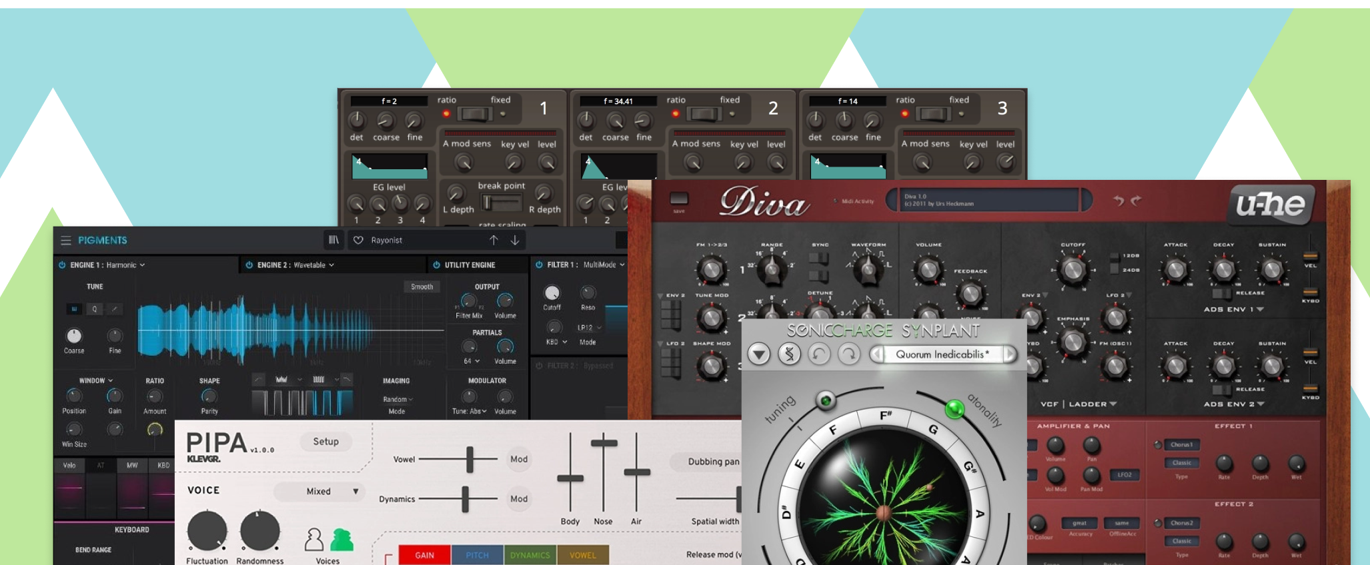Open the Tune: Abs modulator dropdown
The image size is (1370, 565).
coord(469,412)
